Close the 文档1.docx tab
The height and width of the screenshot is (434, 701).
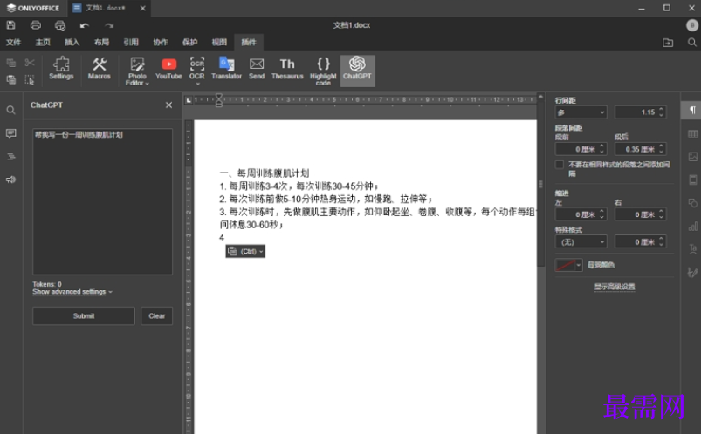click(x=142, y=8)
